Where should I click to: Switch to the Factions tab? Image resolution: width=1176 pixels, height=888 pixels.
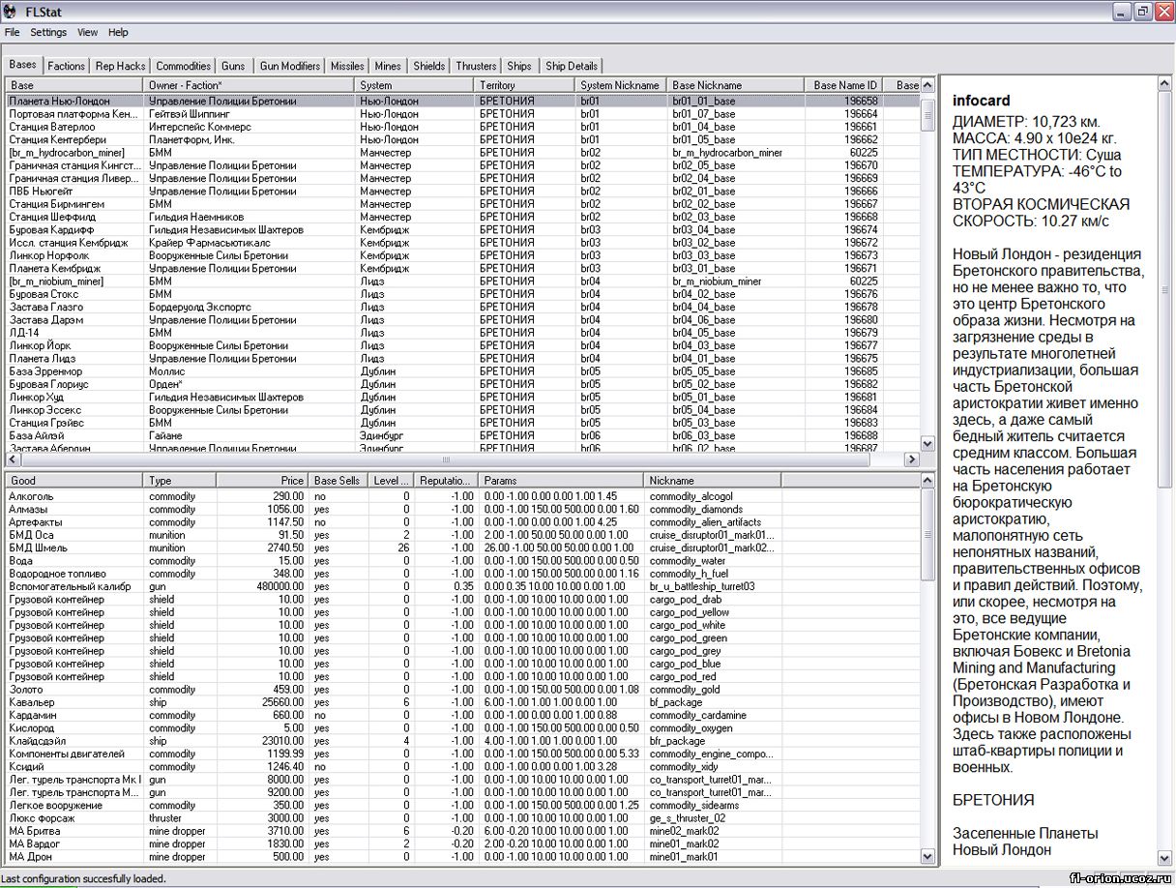pyautogui.click(x=66, y=66)
